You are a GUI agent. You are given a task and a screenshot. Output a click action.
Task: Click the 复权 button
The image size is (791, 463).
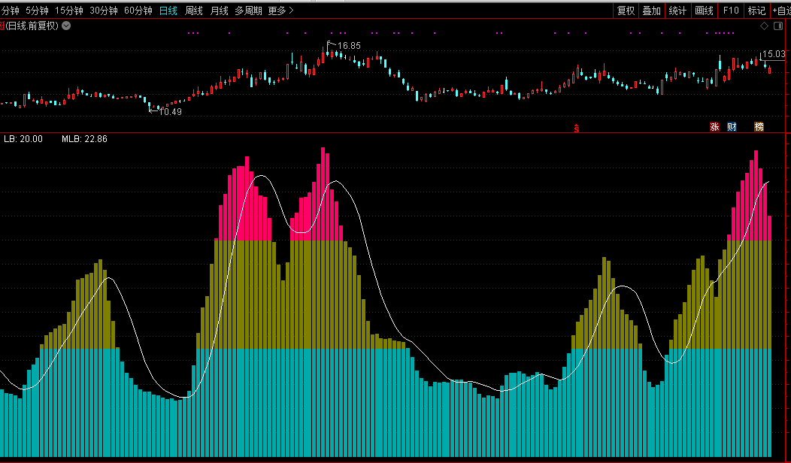click(x=626, y=11)
